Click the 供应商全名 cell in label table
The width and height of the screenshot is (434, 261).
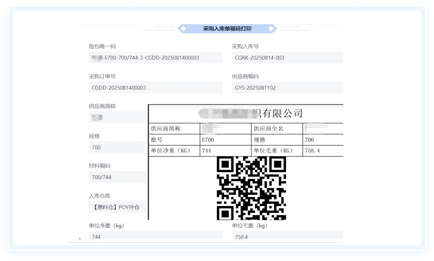277,129
